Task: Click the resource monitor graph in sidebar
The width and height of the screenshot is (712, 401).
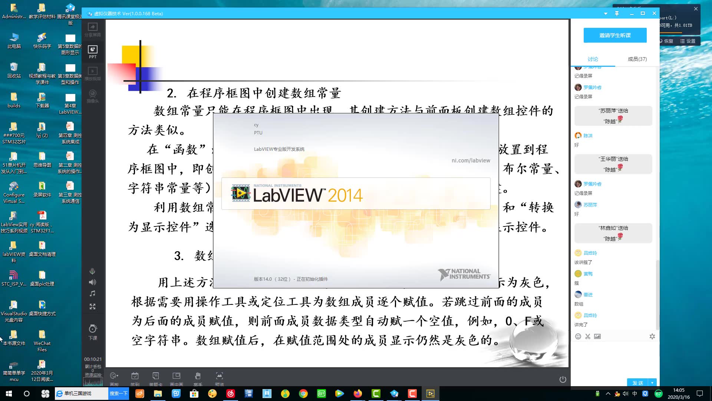Action: (x=93, y=382)
